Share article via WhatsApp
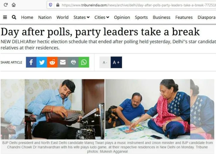This screenshot has height=154, width=216. pyautogui.click(x=84, y=62)
